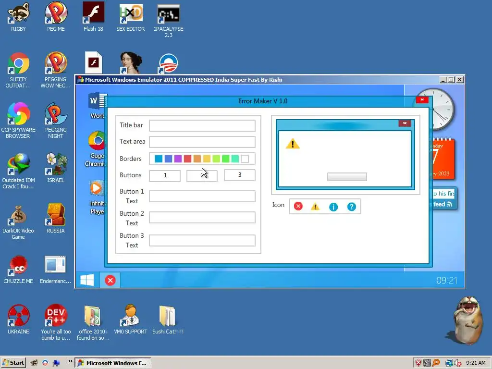492x369 pixels.
Task: Choose the yellow warning triangle icon option
Action: pos(315,207)
